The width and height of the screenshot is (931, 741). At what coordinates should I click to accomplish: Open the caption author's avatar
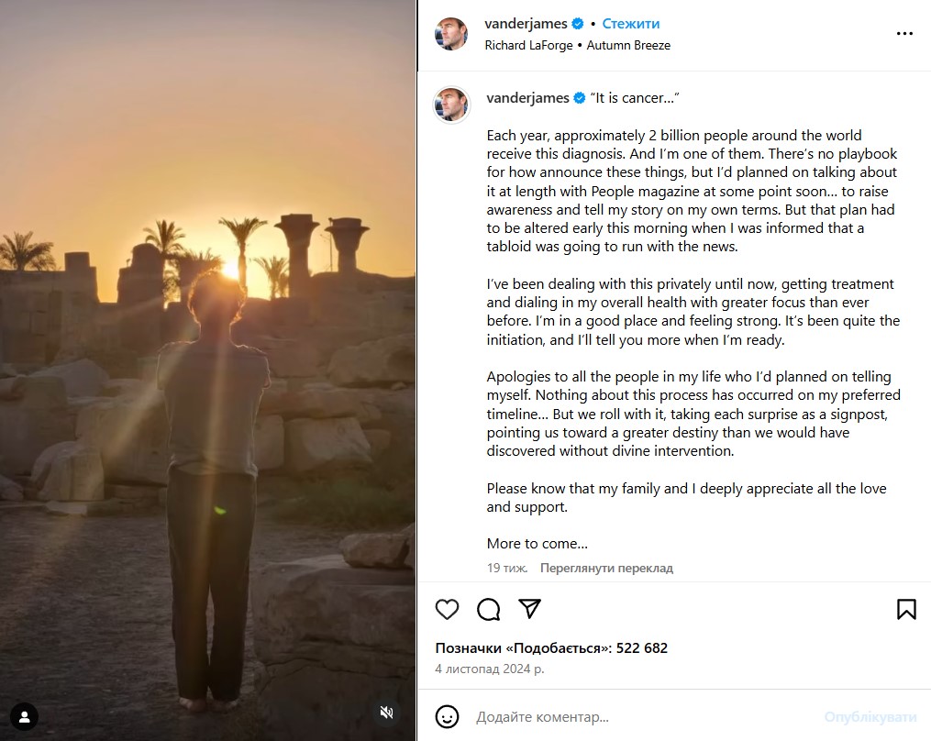point(451,105)
